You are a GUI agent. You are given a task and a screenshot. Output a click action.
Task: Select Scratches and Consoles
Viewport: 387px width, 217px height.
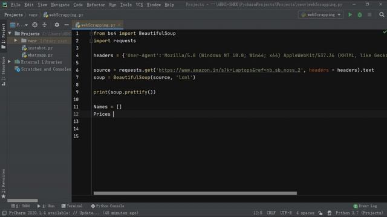click(43, 69)
